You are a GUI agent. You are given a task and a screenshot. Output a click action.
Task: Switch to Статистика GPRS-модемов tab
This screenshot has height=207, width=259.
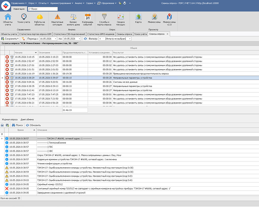101,34
